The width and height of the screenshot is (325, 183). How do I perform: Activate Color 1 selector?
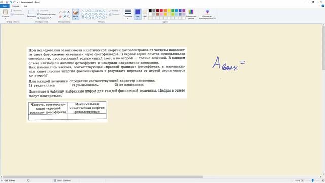pos(138,14)
